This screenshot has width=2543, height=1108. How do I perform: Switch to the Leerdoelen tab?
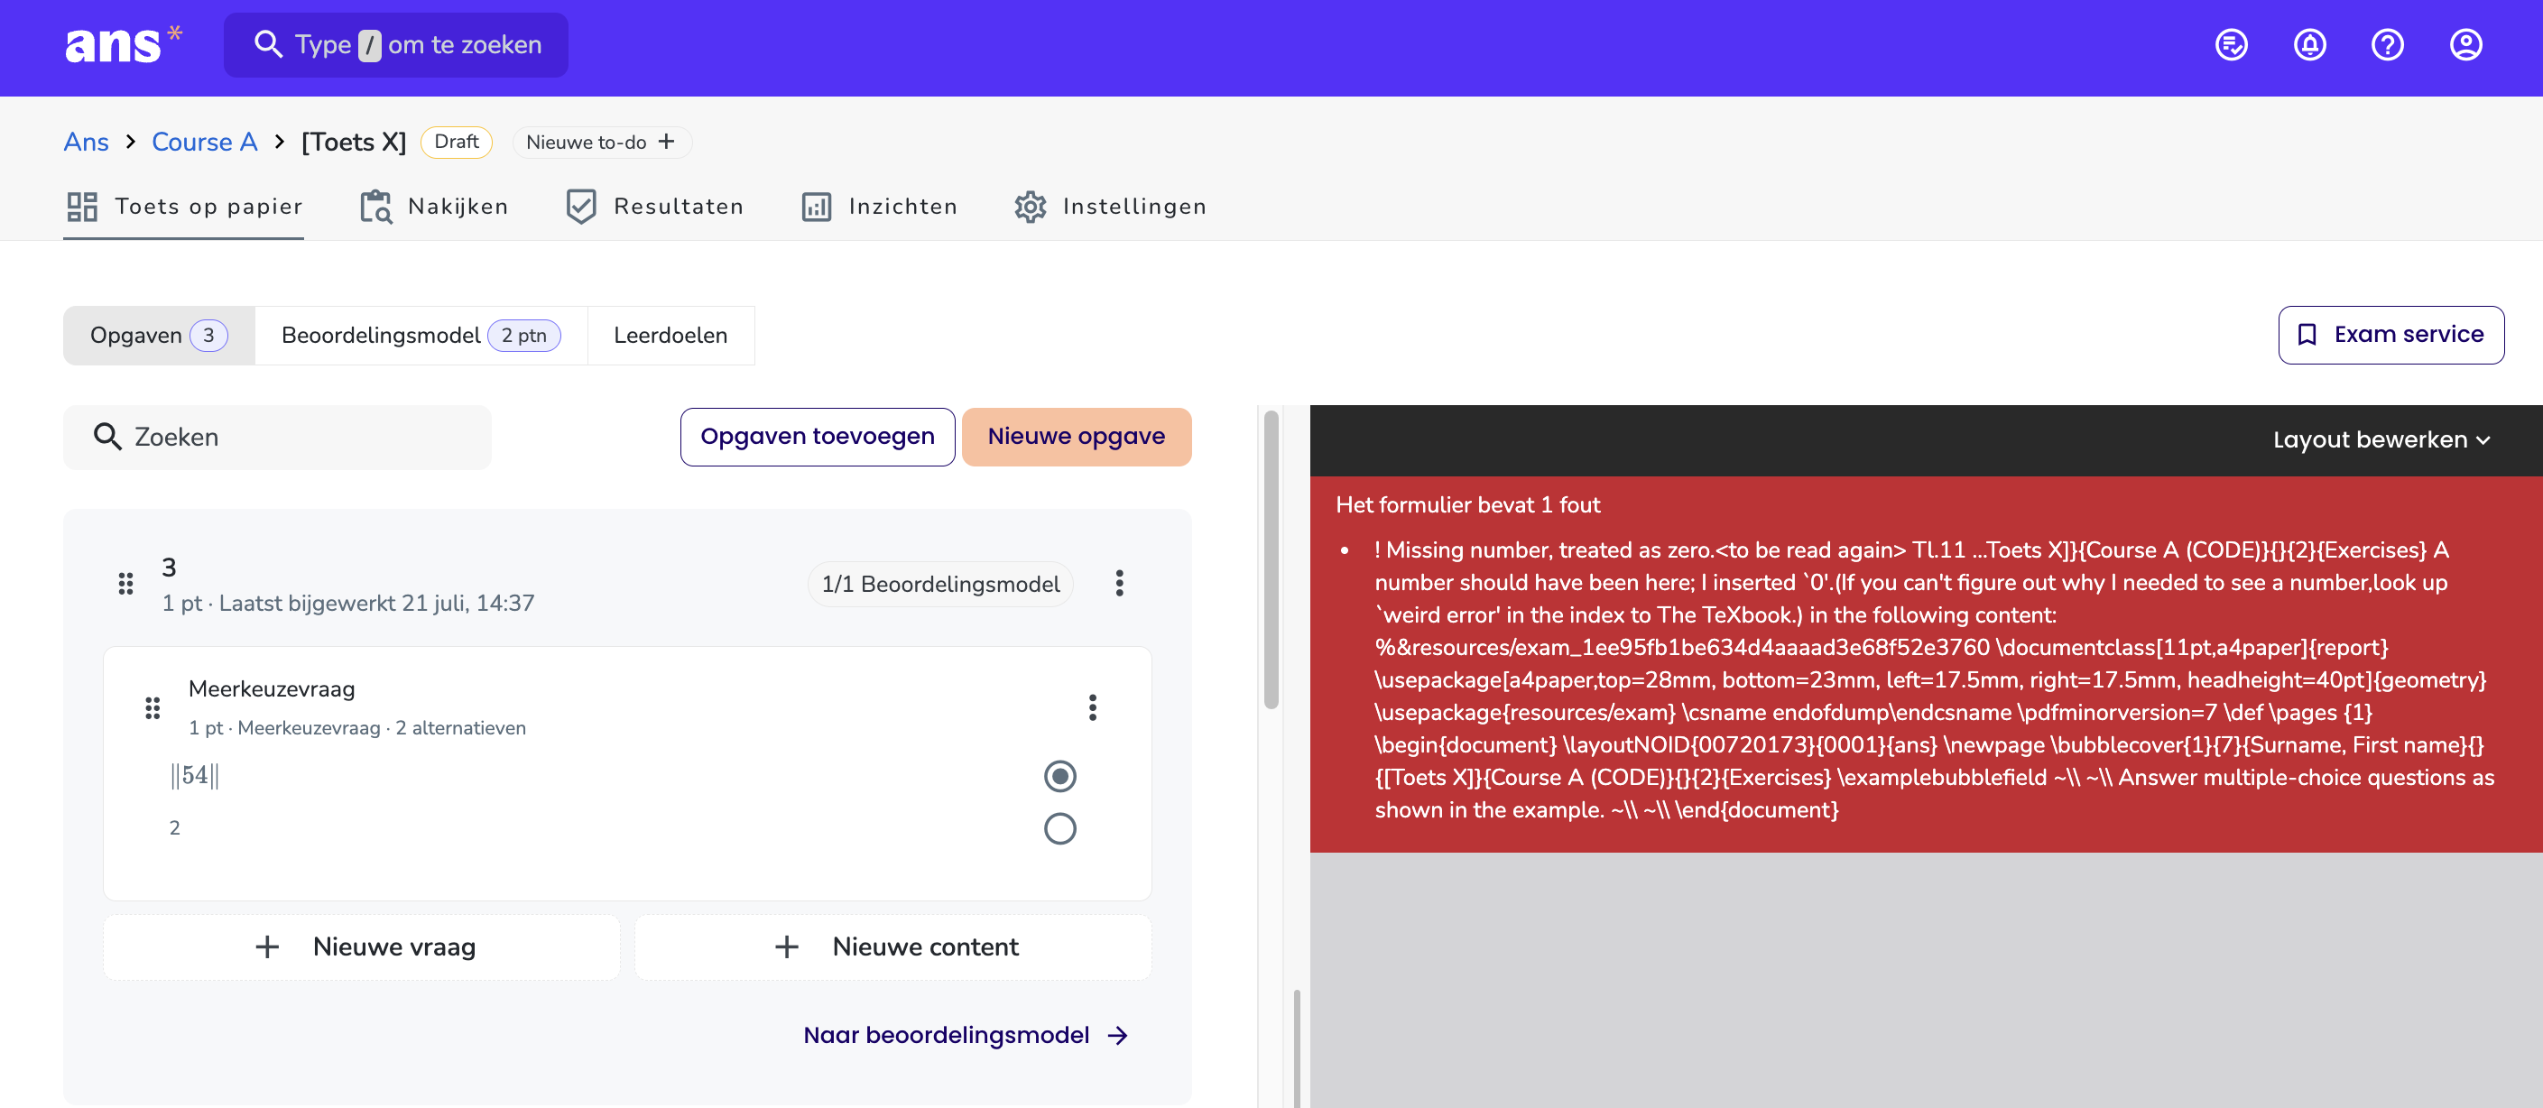point(670,336)
